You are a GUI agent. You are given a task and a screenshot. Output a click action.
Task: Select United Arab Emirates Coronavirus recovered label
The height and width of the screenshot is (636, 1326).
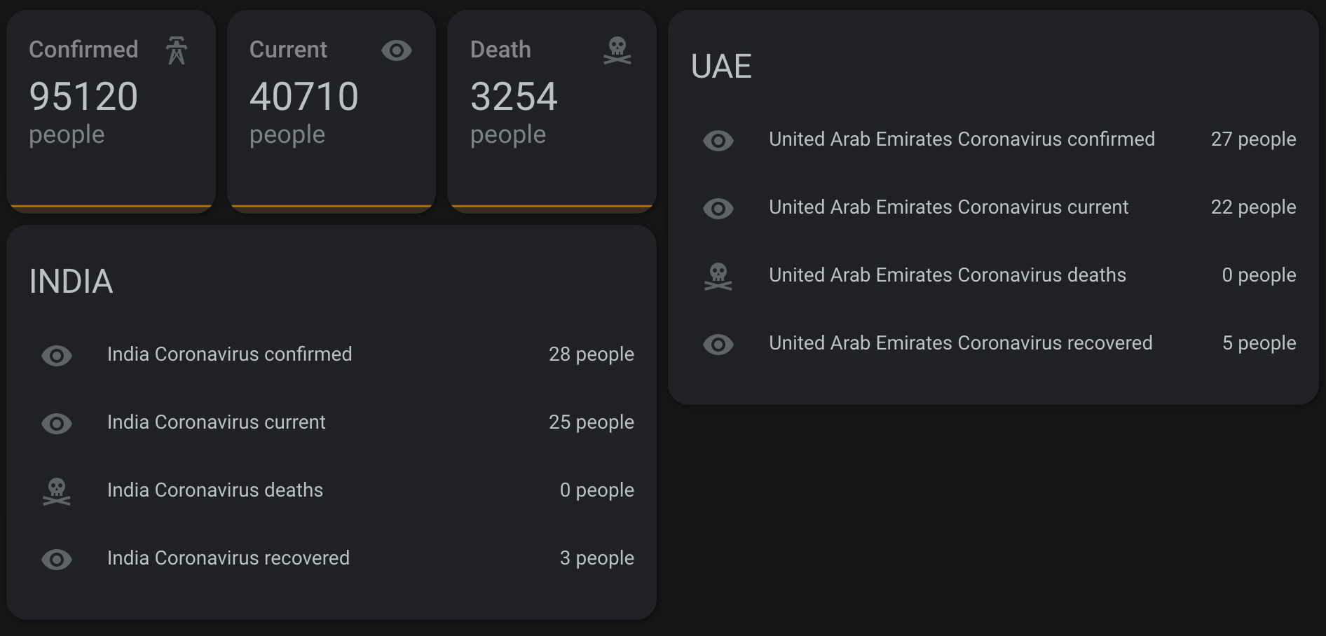tap(960, 343)
